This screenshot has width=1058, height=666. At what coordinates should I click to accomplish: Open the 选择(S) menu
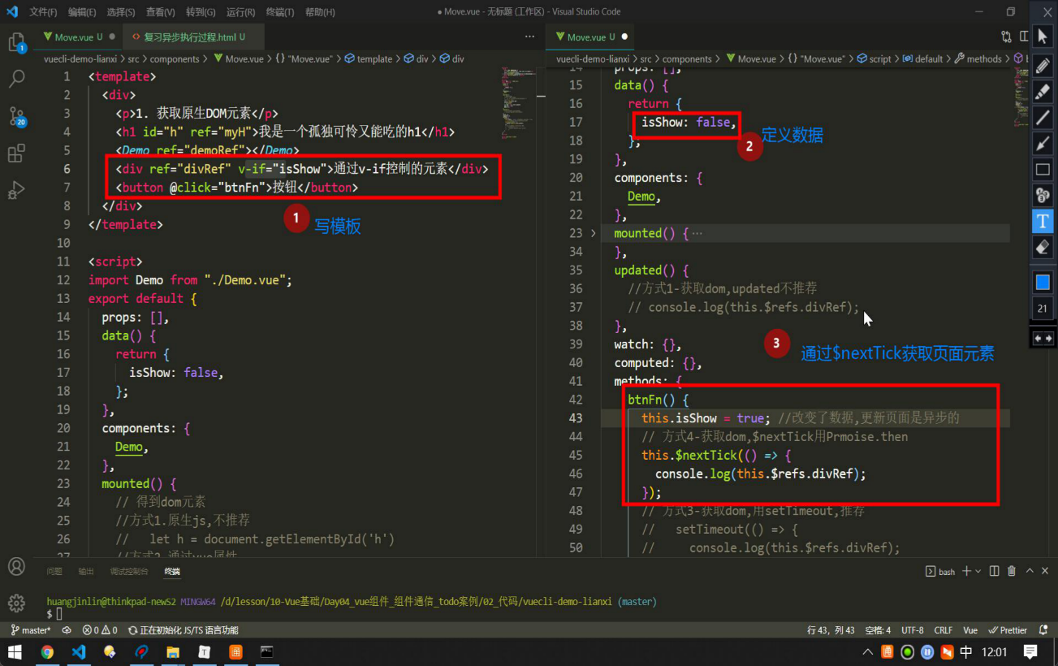click(121, 12)
